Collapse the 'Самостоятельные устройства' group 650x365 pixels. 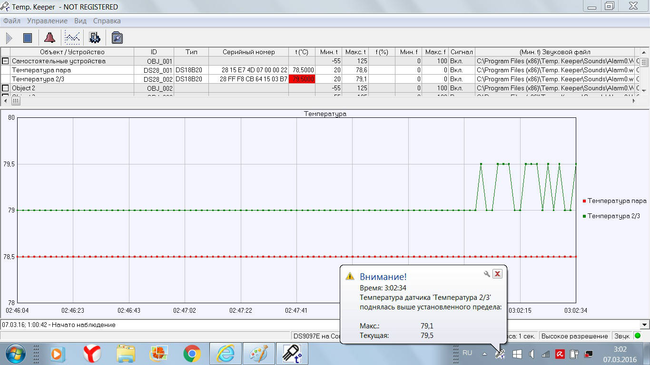click(6, 61)
